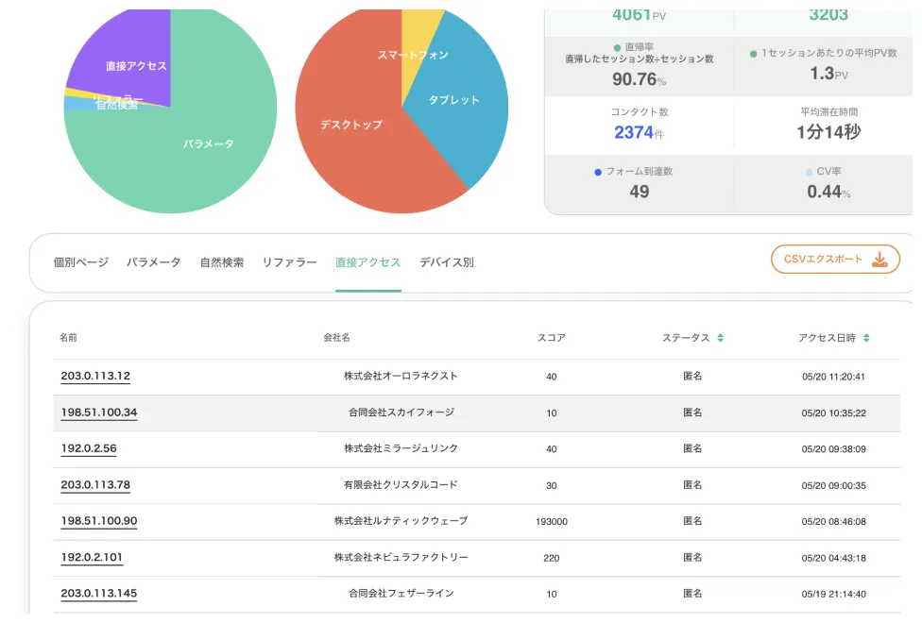The height and width of the screenshot is (623, 922).
Task: Open visitor link 192.0.2.101
Action: click(92, 557)
